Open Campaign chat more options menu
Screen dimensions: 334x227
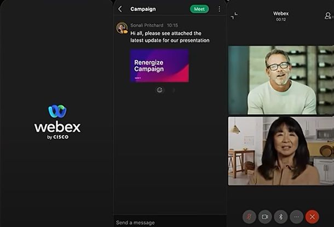click(219, 9)
